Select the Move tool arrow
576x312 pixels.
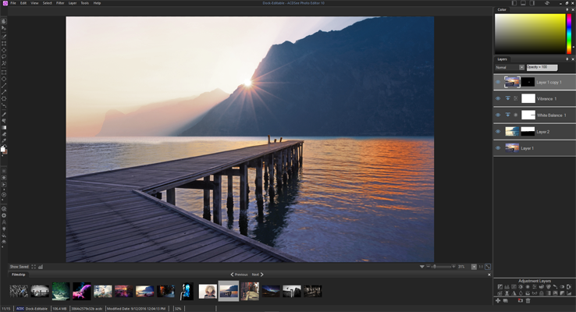coord(4,28)
